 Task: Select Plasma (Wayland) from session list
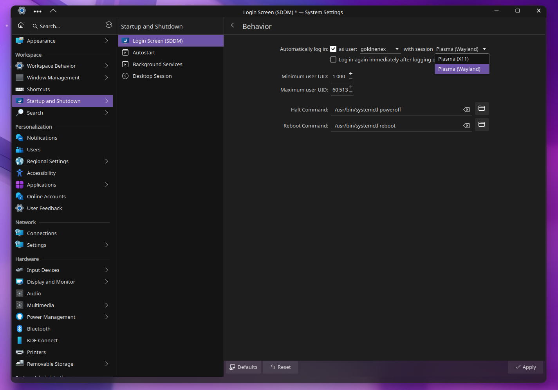click(x=462, y=69)
